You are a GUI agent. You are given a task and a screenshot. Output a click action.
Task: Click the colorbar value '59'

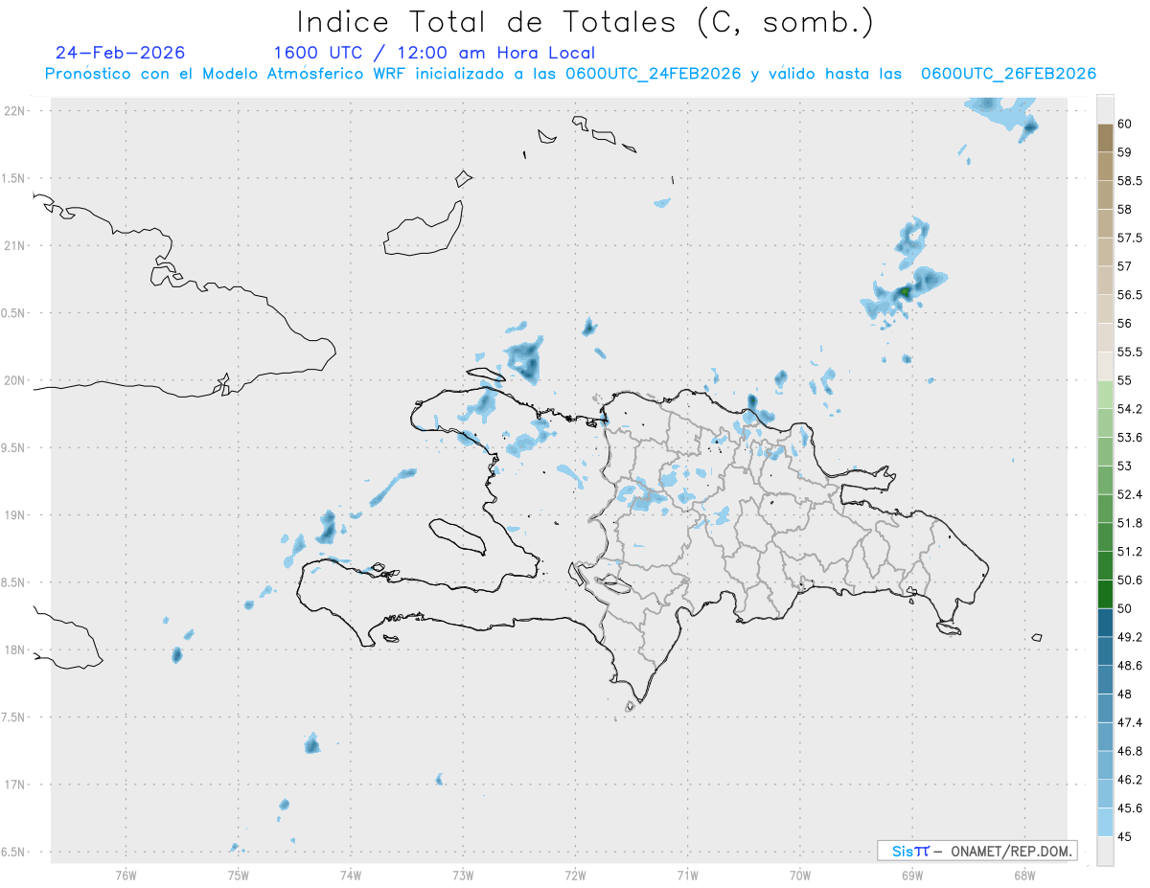click(1124, 152)
